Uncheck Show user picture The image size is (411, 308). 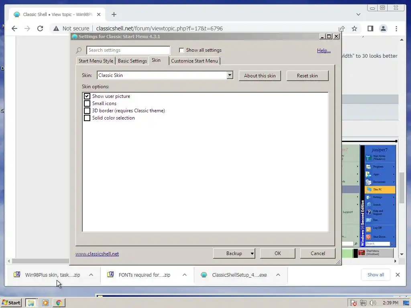tap(87, 96)
